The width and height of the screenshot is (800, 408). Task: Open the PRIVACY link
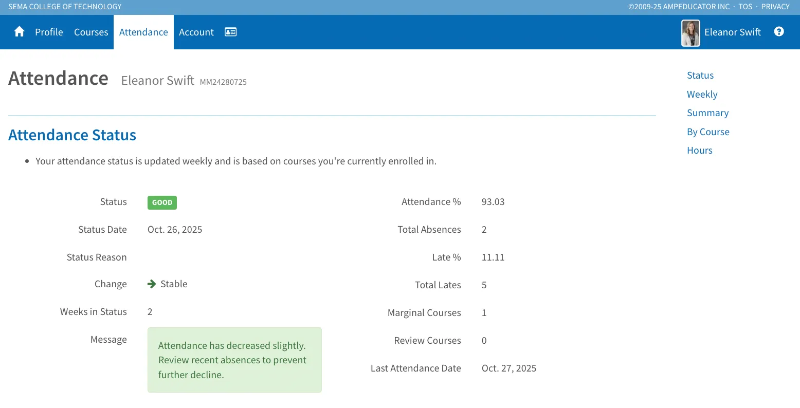click(x=775, y=7)
